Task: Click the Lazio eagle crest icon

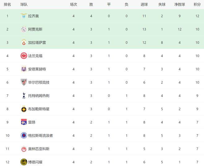Action: pyautogui.click(x=24, y=16)
